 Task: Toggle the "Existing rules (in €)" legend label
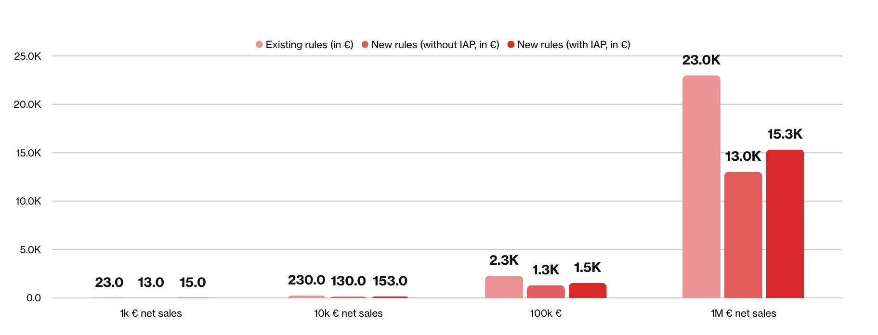[x=309, y=45]
